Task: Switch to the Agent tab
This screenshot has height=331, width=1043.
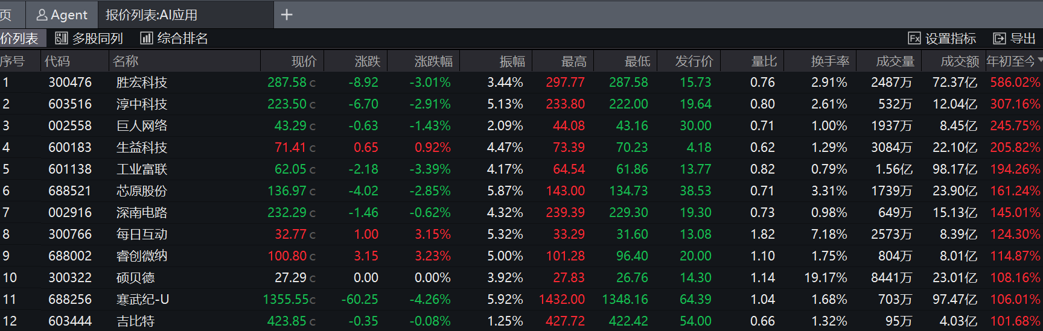Action: pos(62,14)
